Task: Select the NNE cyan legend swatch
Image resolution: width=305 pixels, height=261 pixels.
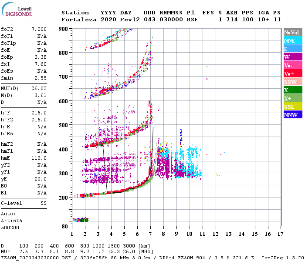Action: (x=293, y=40)
